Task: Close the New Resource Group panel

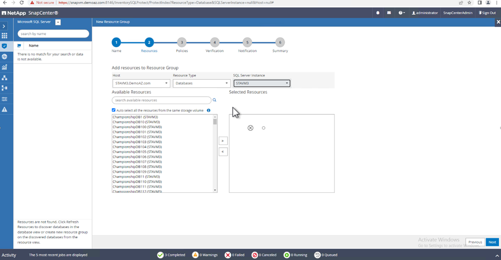Action: (x=498, y=22)
